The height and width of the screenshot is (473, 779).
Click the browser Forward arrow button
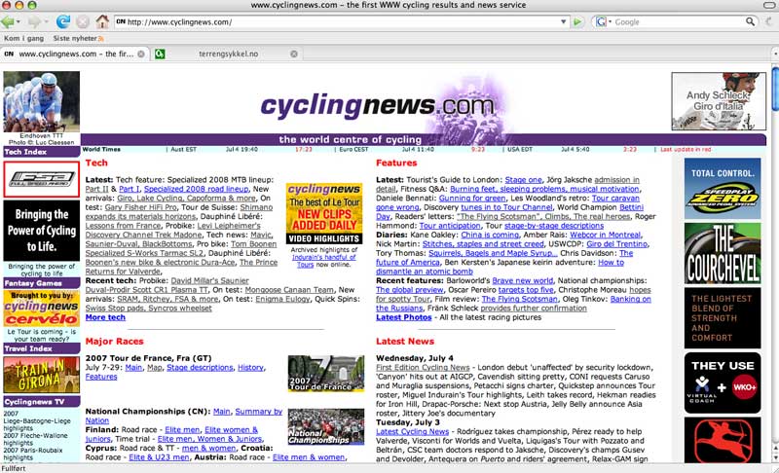click(34, 21)
